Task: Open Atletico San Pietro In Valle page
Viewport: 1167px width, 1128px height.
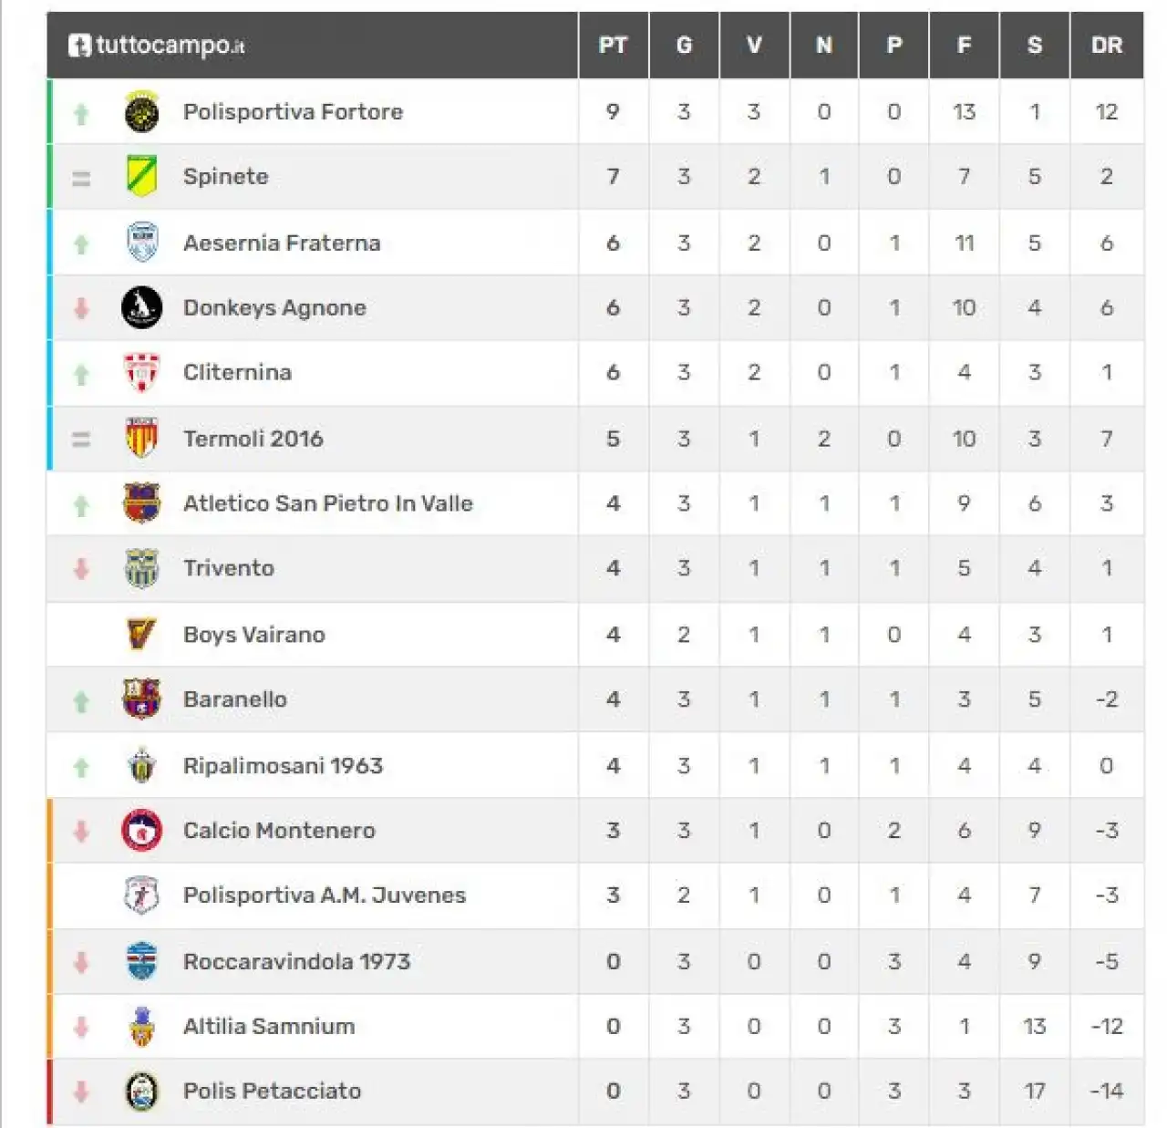Action: [328, 503]
